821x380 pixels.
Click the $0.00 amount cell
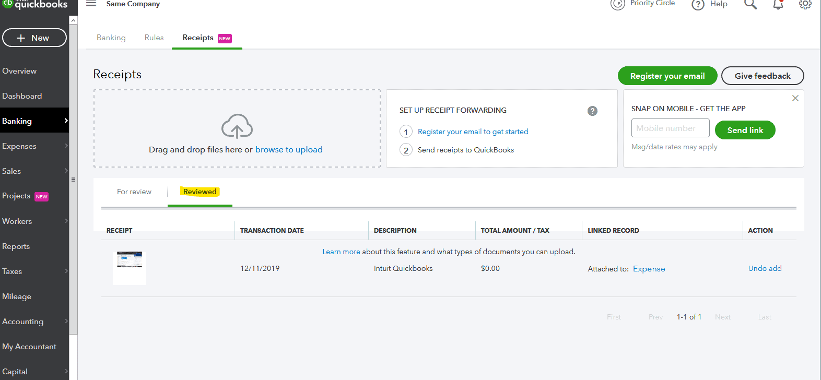490,268
